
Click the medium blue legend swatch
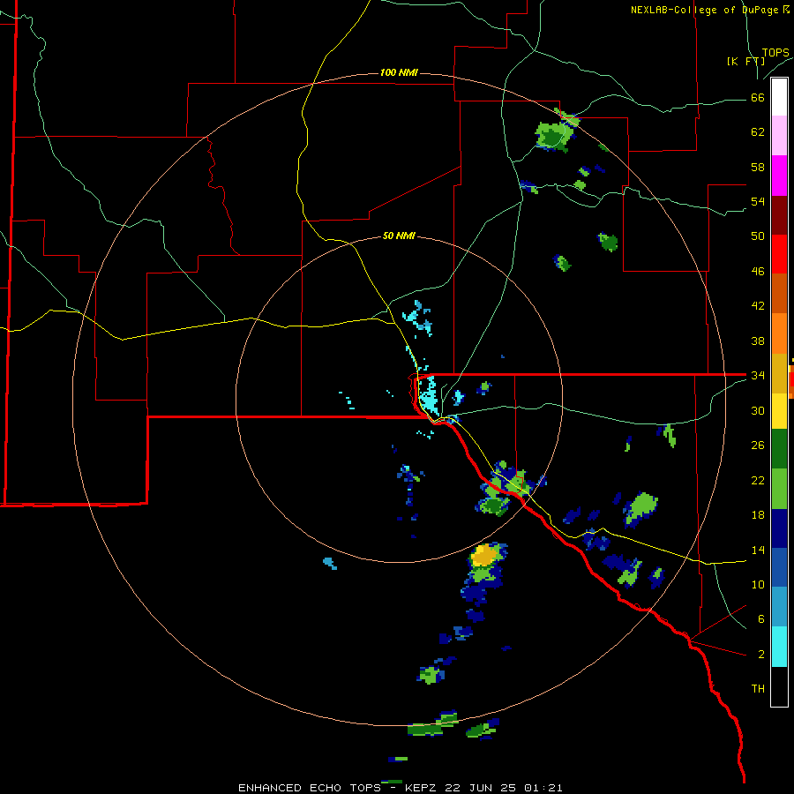tap(779, 567)
